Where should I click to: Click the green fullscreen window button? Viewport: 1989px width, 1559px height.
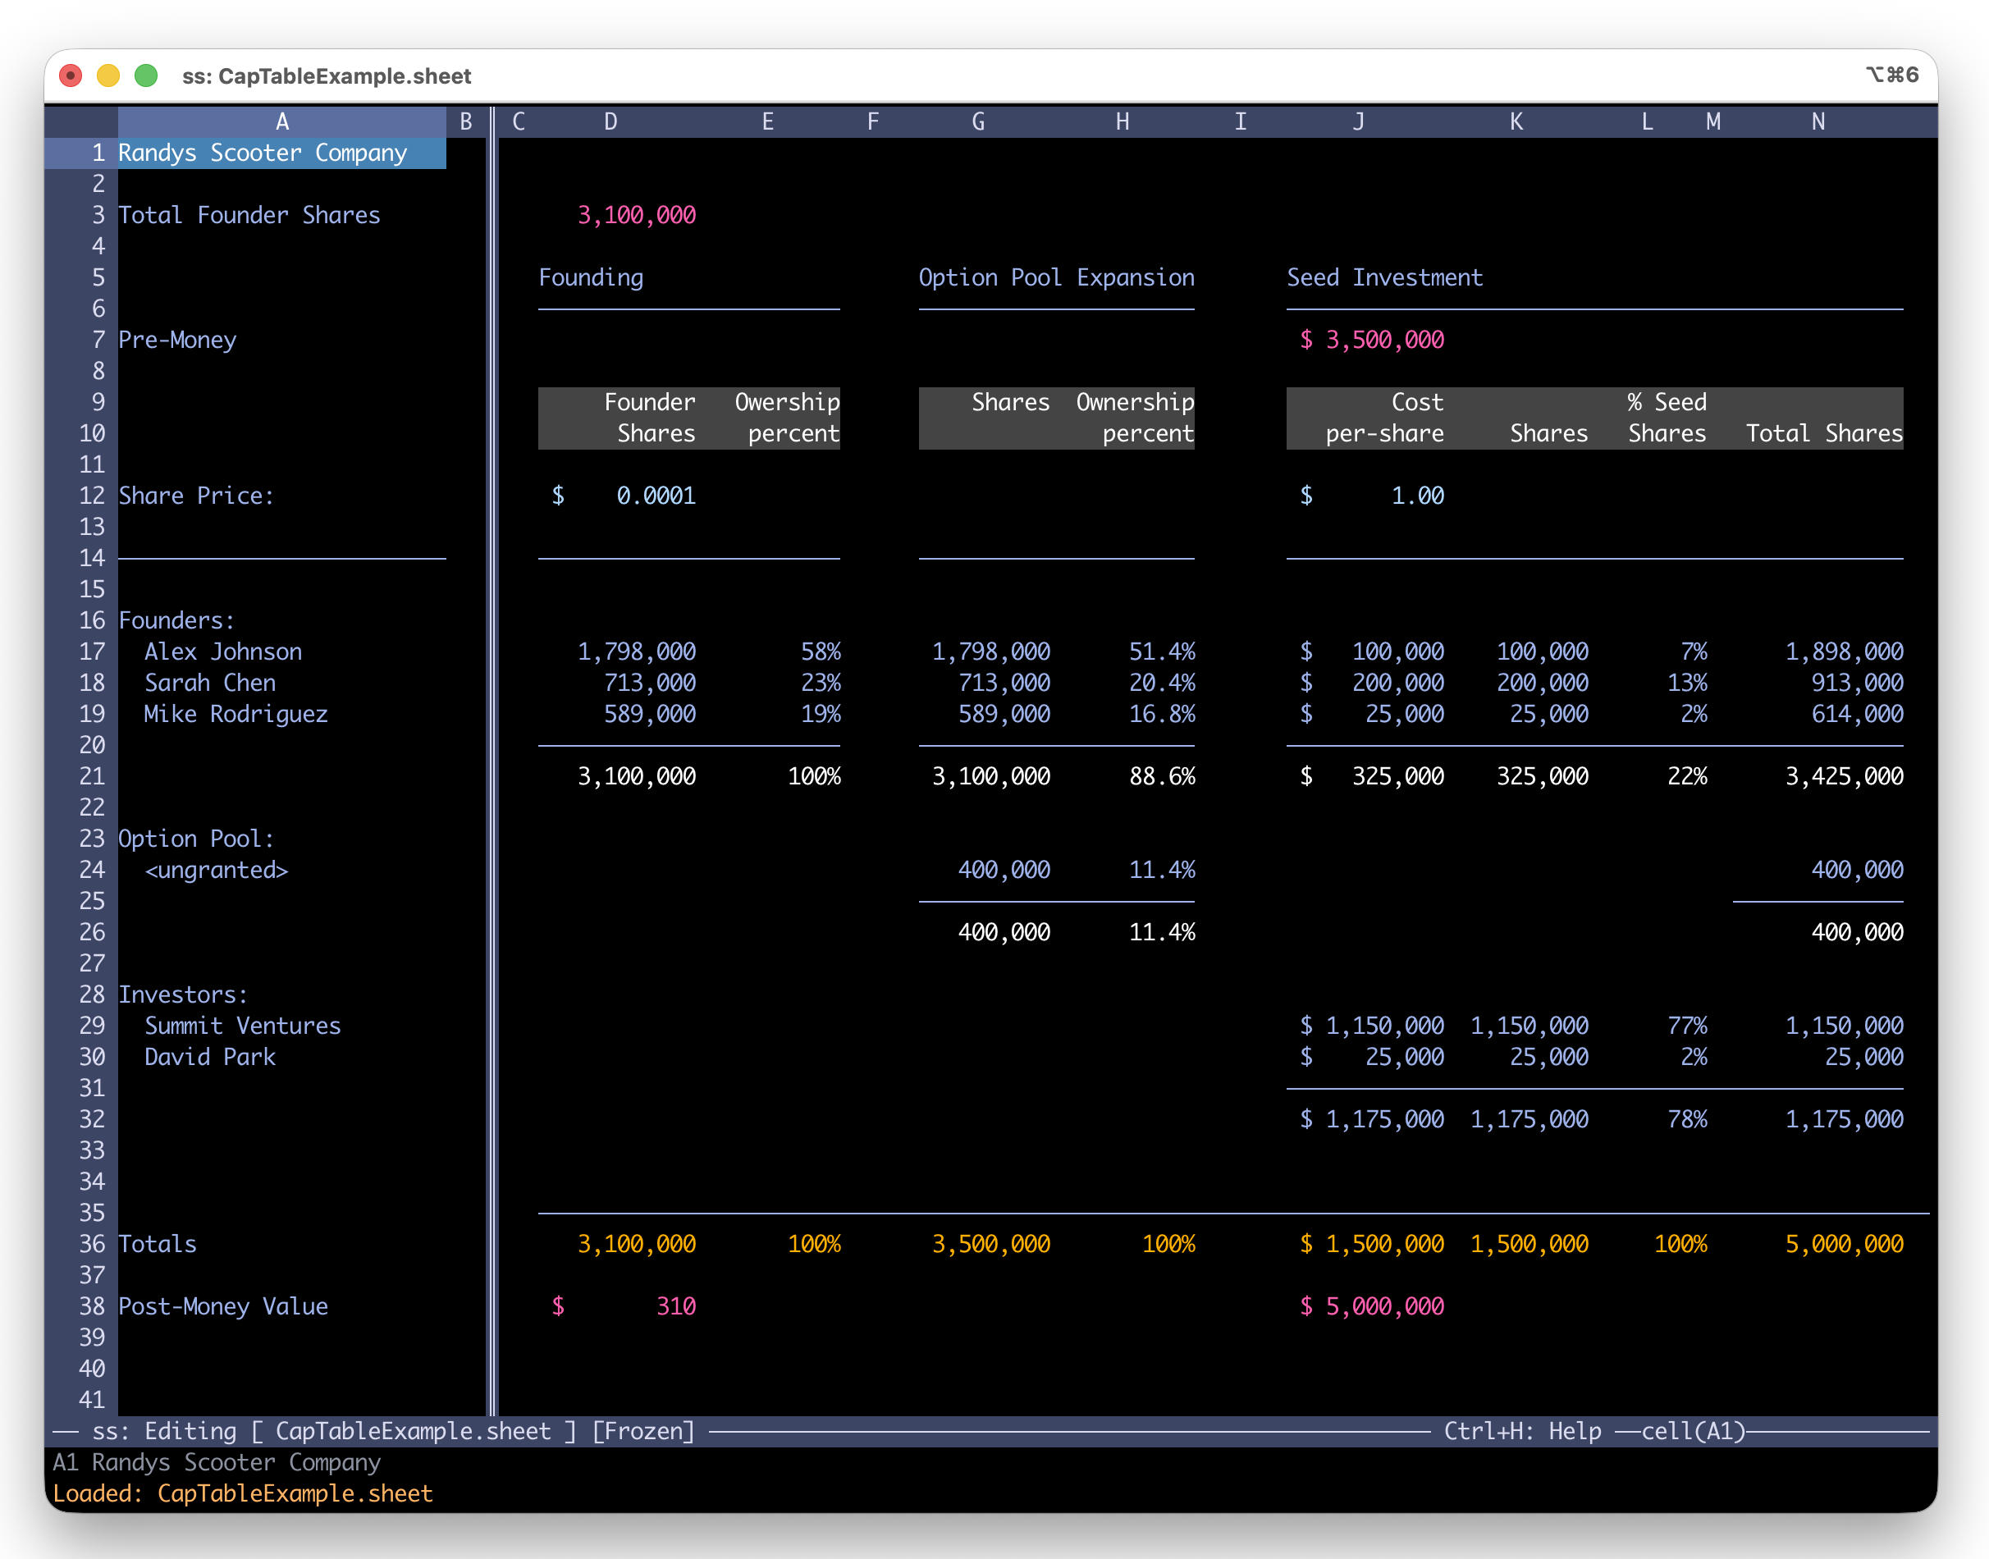[146, 75]
